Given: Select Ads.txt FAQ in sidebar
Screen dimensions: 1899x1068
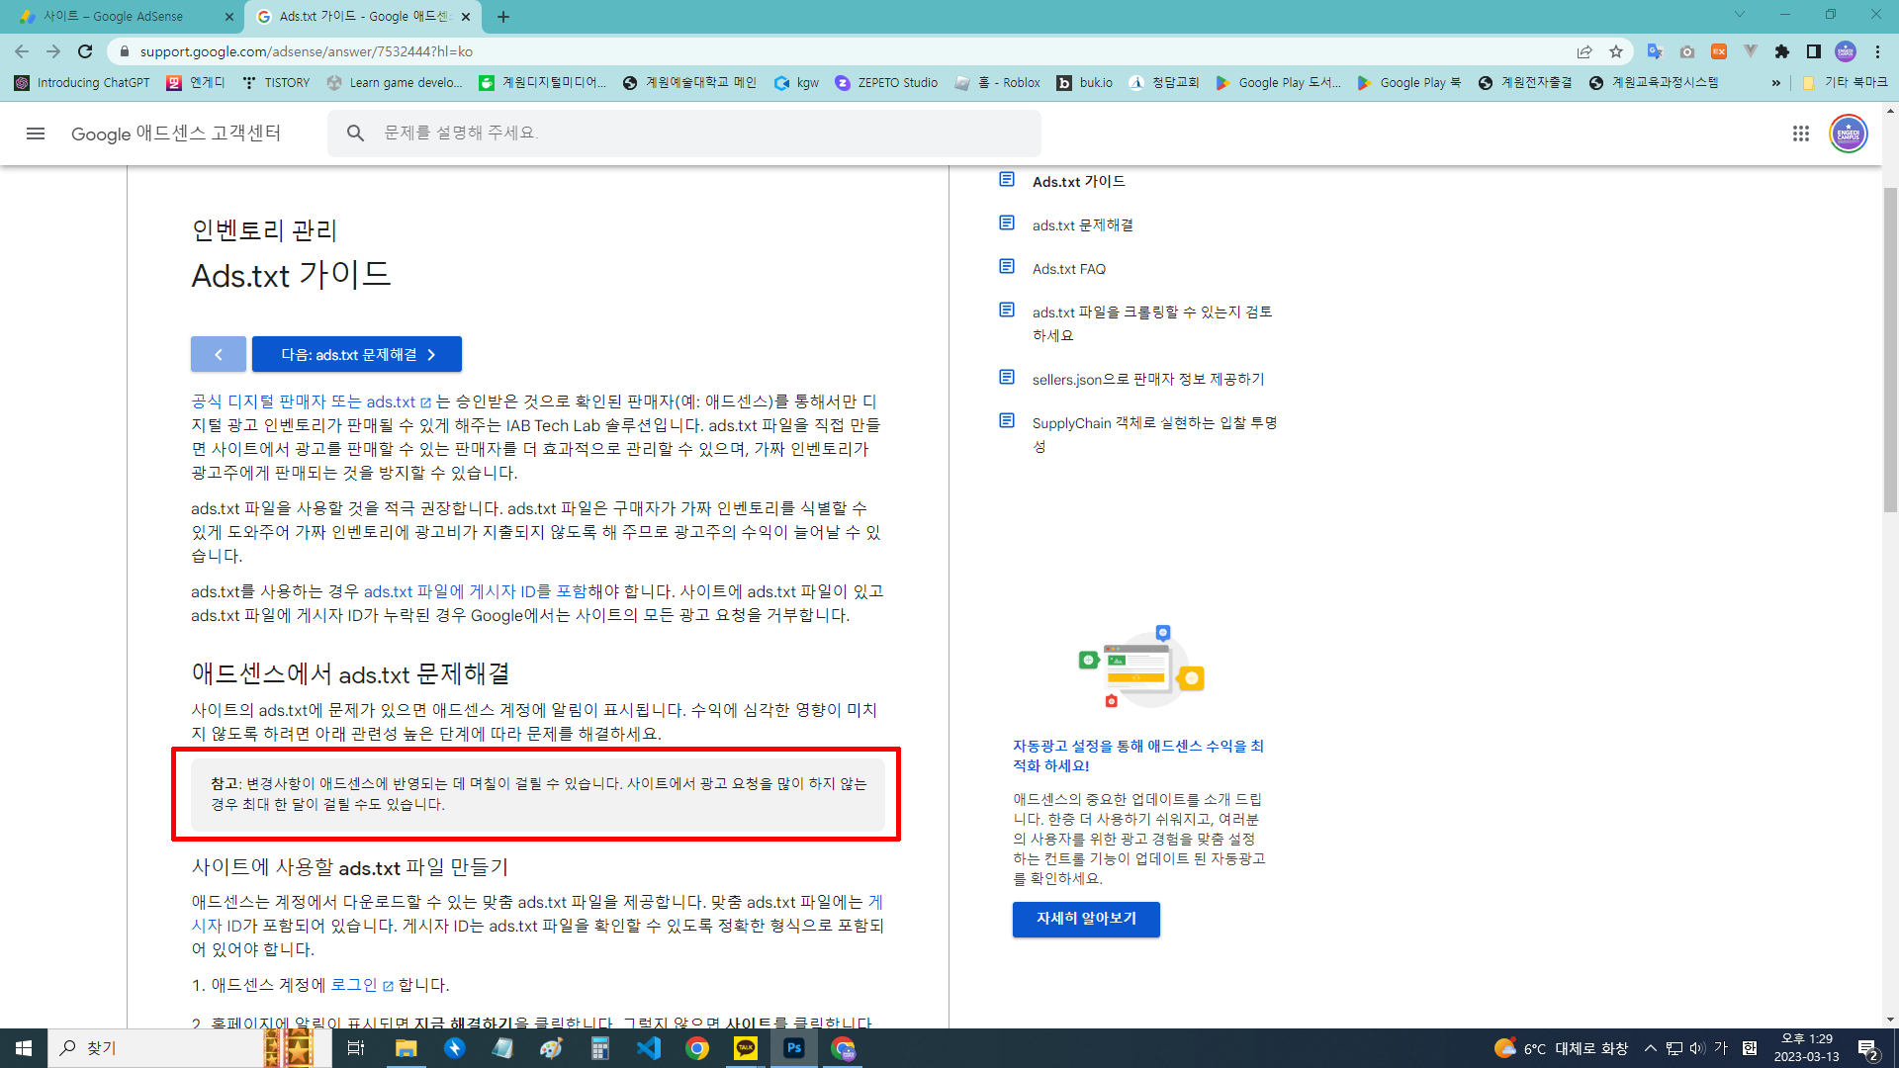Looking at the screenshot, I should click(1069, 269).
